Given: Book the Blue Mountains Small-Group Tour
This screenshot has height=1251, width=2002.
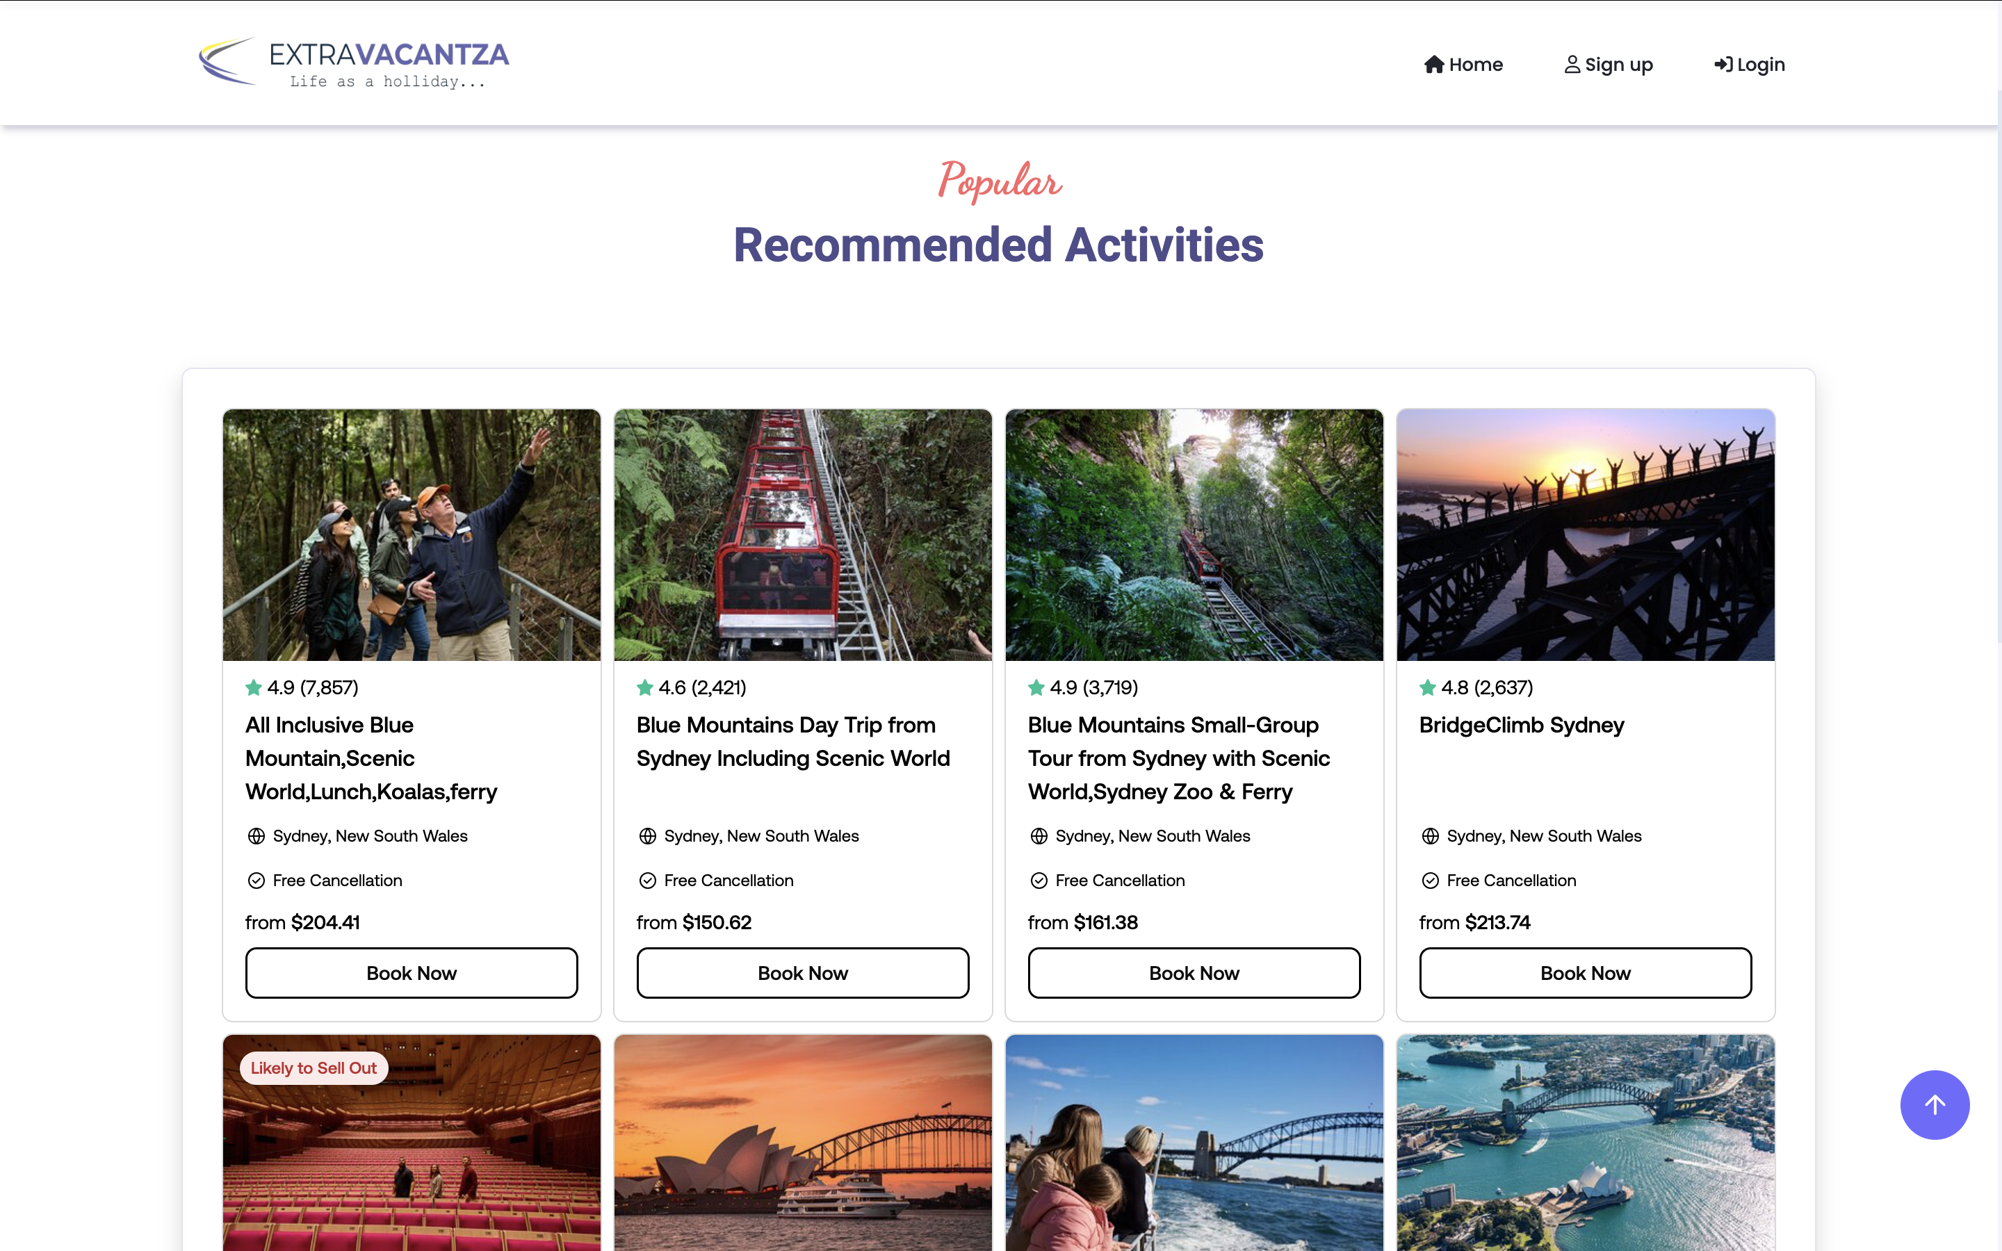Looking at the screenshot, I should click(1194, 973).
